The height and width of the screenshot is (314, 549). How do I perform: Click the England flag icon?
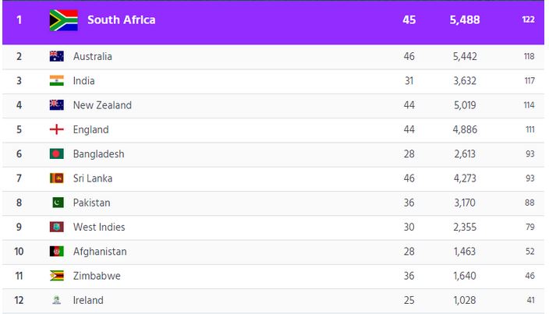tap(56, 129)
